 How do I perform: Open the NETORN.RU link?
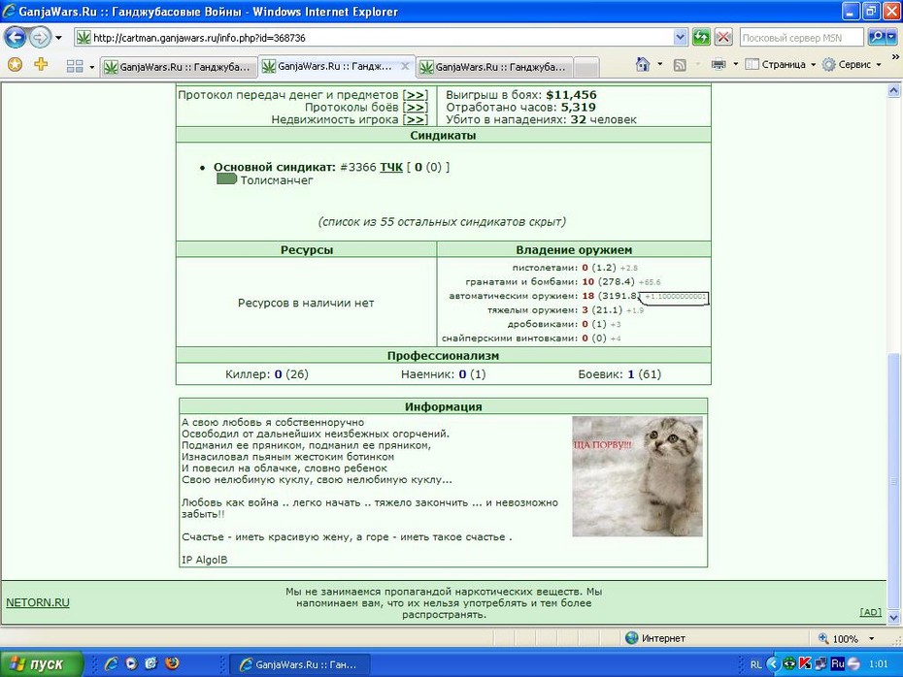coord(38,602)
